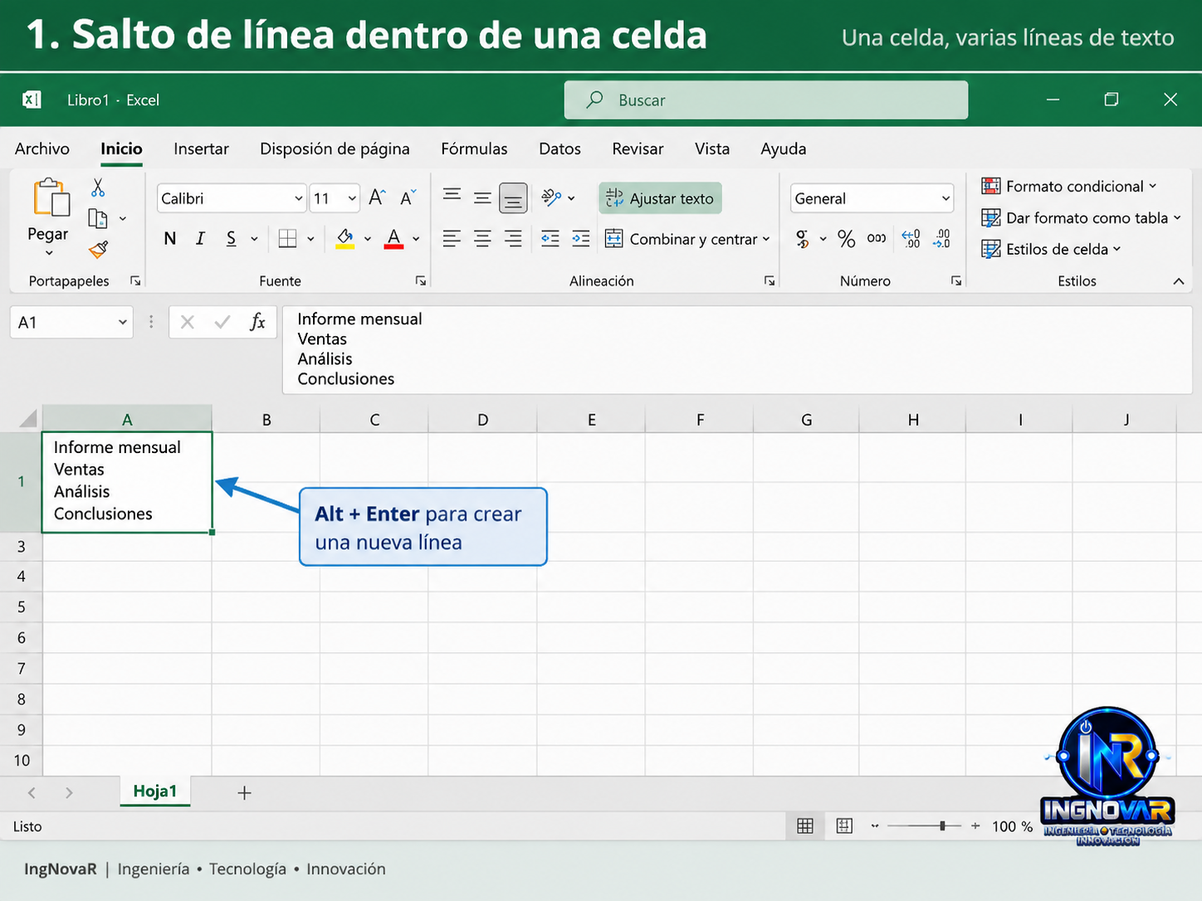
Task: Apply thousands separator style
Action: tap(877, 239)
